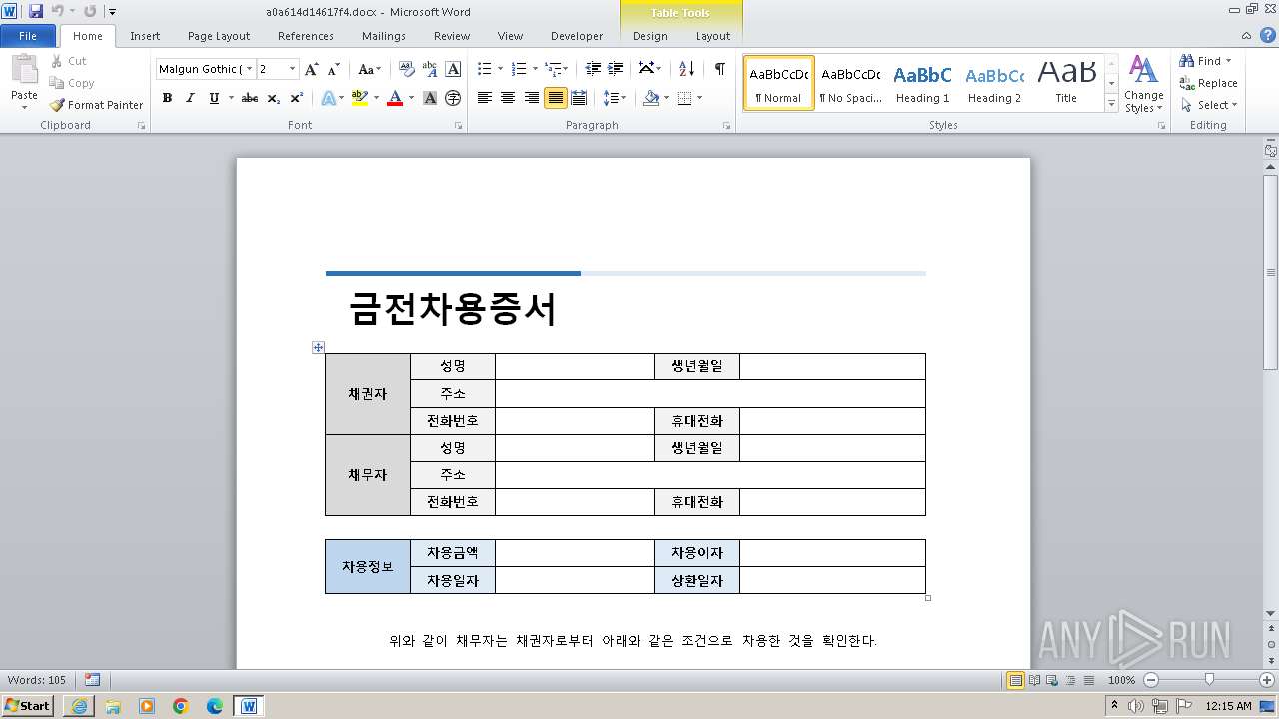The width and height of the screenshot is (1279, 719).
Task: Click the Character Border icon
Action: [x=453, y=69]
